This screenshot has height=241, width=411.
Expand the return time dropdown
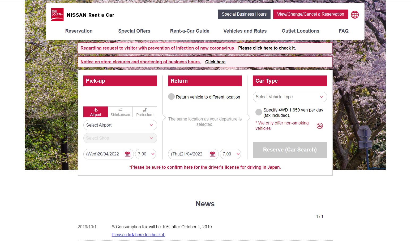230,154
